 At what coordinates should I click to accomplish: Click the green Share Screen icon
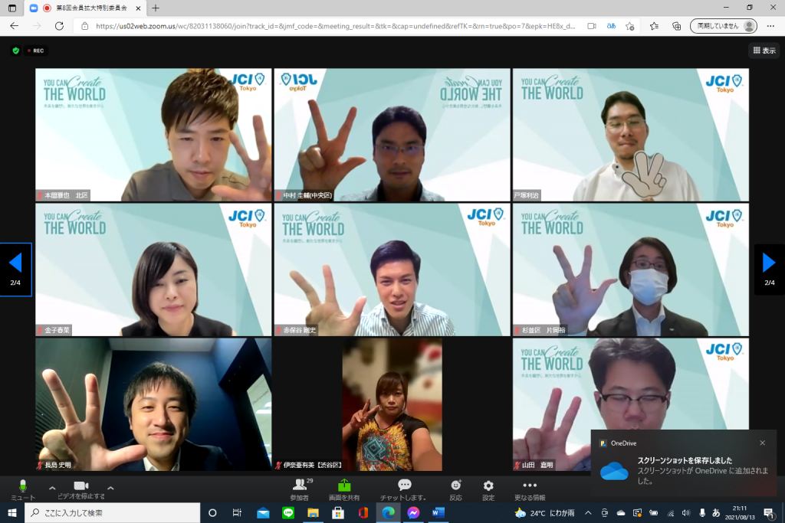coord(344,485)
